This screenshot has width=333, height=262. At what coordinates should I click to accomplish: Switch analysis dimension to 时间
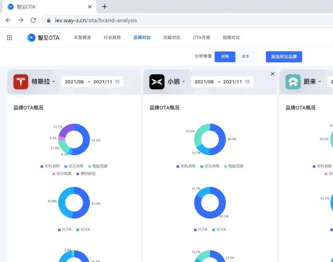tap(225, 57)
